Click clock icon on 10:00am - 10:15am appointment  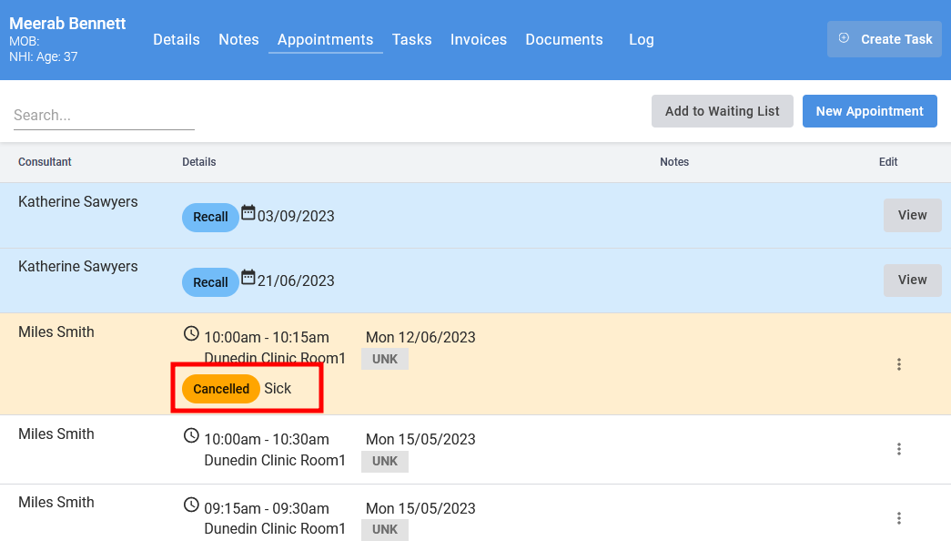191,334
